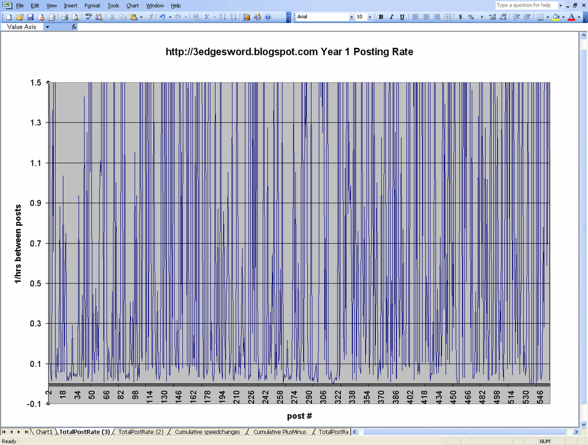Open the borders style dropdown arrow
The height and width of the screenshot is (445, 588).
[x=548, y=17]
